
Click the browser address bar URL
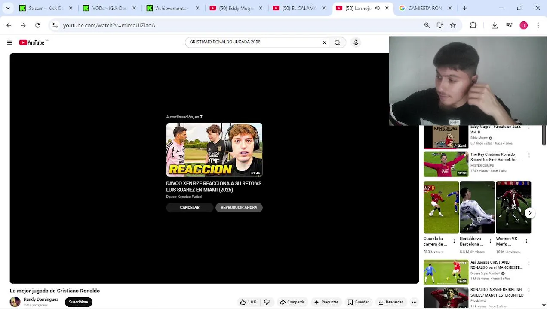point(109,25)
